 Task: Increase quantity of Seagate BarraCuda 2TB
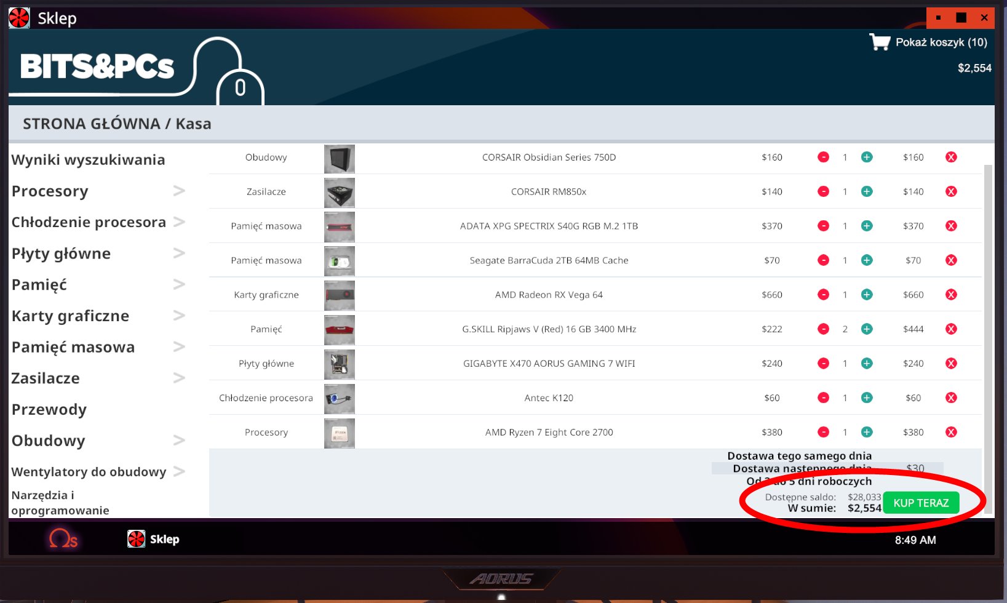tap(867, 260)
